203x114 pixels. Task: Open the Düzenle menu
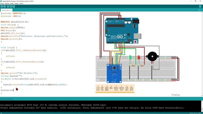pyautogui.click(x=7, y=3)
